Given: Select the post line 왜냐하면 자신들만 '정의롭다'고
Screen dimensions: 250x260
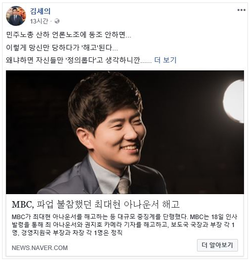Looking at the screenshot, I should [79, 60].
